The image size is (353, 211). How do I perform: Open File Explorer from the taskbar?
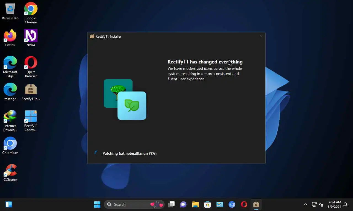point(196,204)
